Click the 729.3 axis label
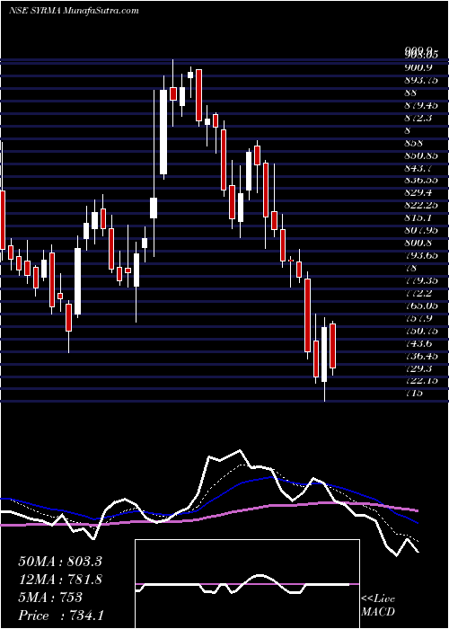 [x=420, y=368]
